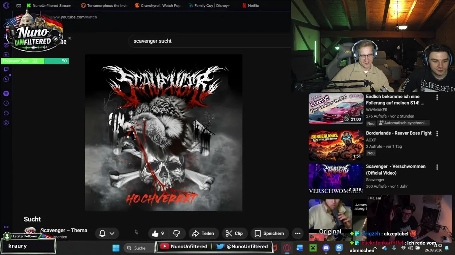The height and width of the screenshot is (255, 455).
Task: Like the video with thumbs up
Action: 158,233
